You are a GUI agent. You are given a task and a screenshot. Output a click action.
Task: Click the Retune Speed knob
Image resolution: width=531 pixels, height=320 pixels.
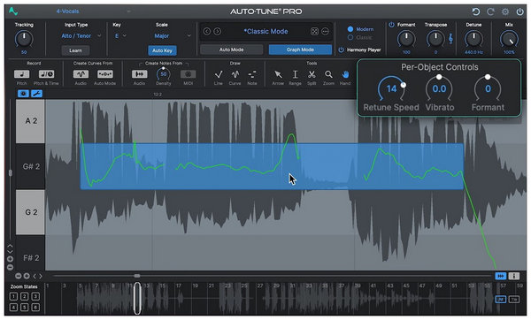[391, 88]
